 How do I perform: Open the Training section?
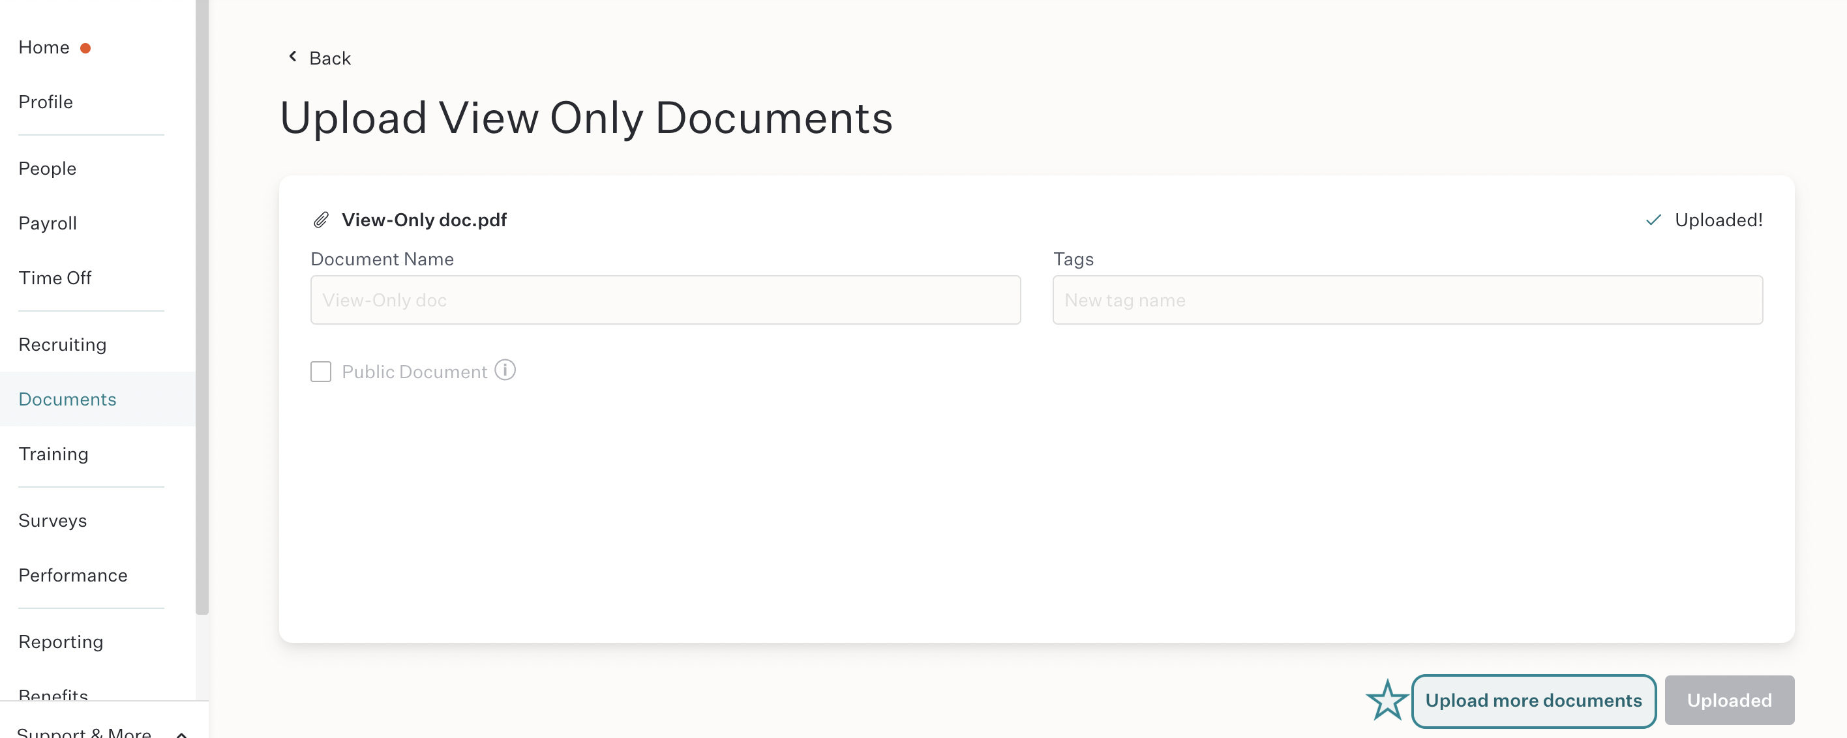tap(53, 454)
